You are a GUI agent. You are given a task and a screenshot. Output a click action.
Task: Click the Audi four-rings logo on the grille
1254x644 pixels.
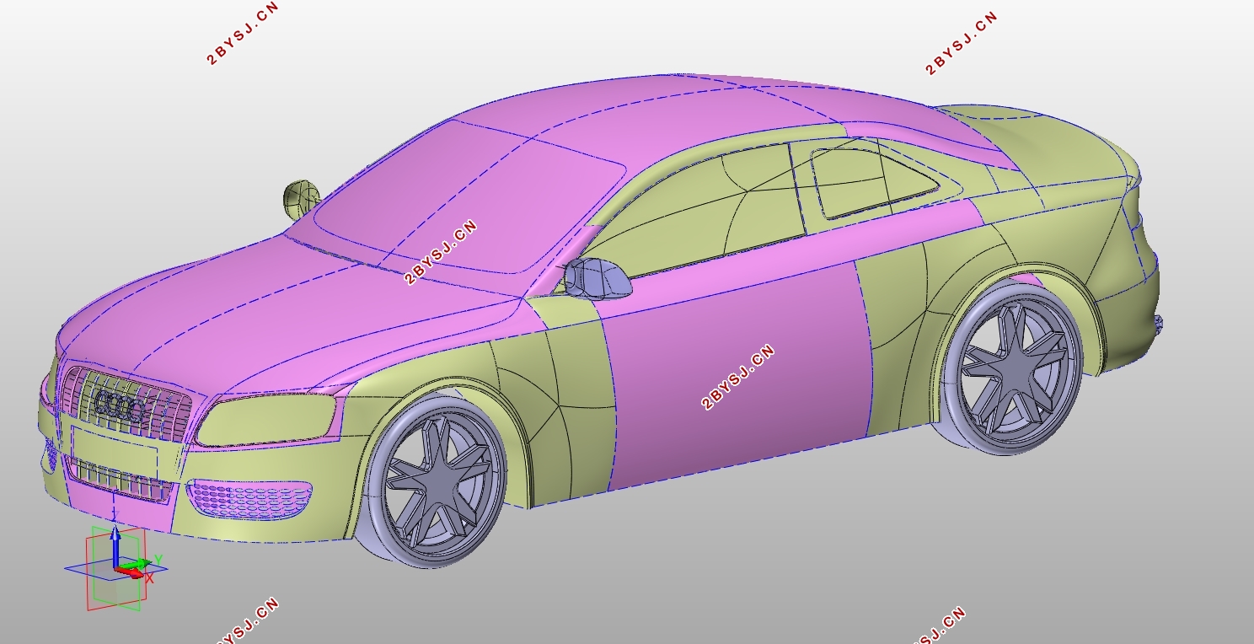coord(119,406)
